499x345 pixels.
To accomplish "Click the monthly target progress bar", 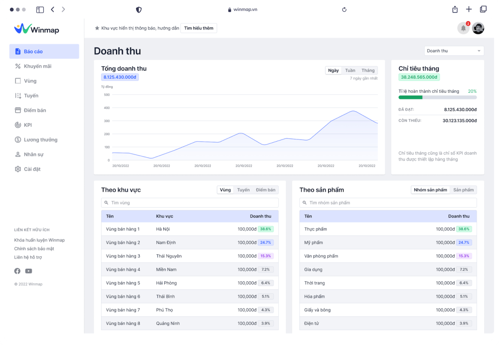I will coord(437,97).
